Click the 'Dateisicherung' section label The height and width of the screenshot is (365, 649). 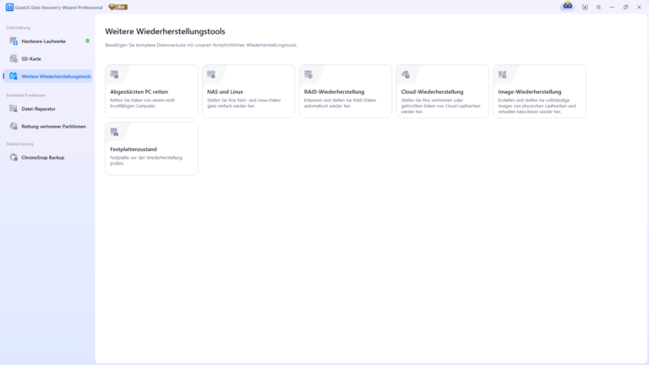pos(19,144)
